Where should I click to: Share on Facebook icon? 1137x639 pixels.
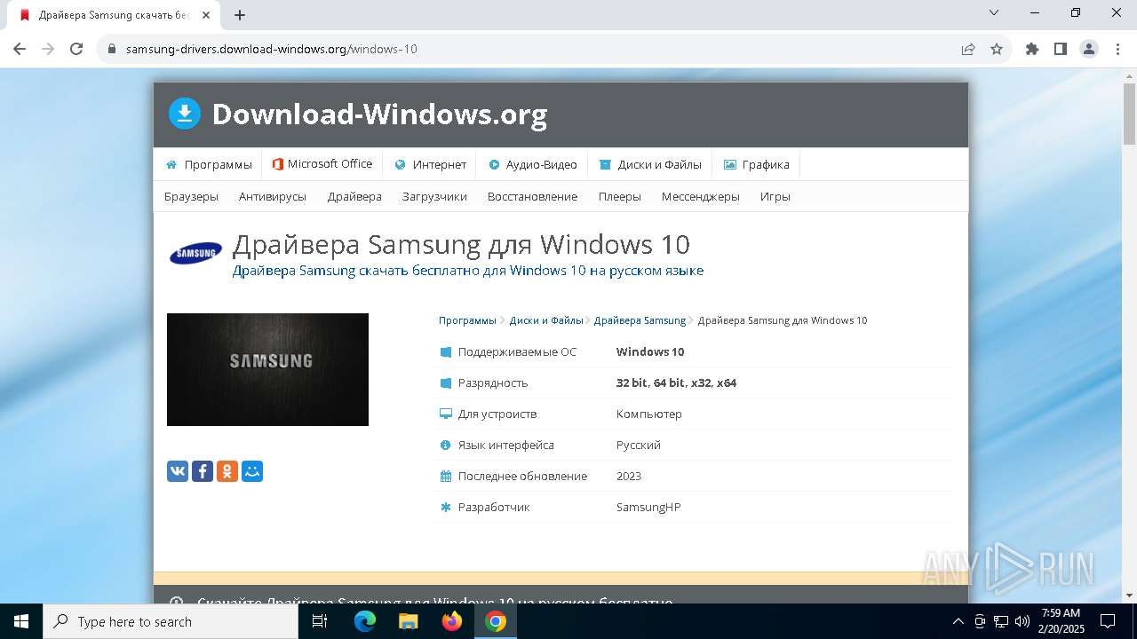pyautogui.click(x=203, y=471)
